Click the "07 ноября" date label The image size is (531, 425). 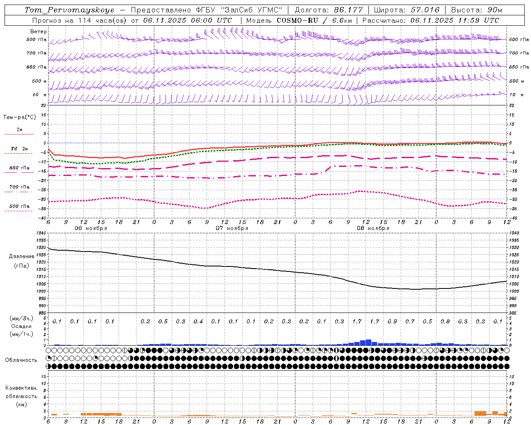(x=232, y=228)
